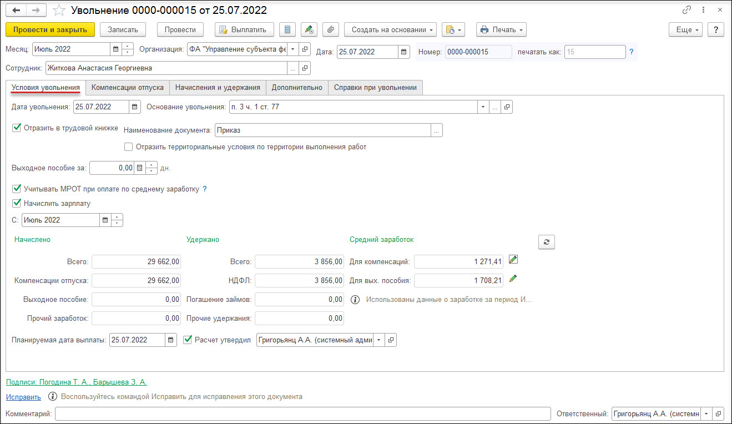The width and height of the screenshot is (732, 424).
Task: Open the Основание увольнения record
Action: click(507, 107)
